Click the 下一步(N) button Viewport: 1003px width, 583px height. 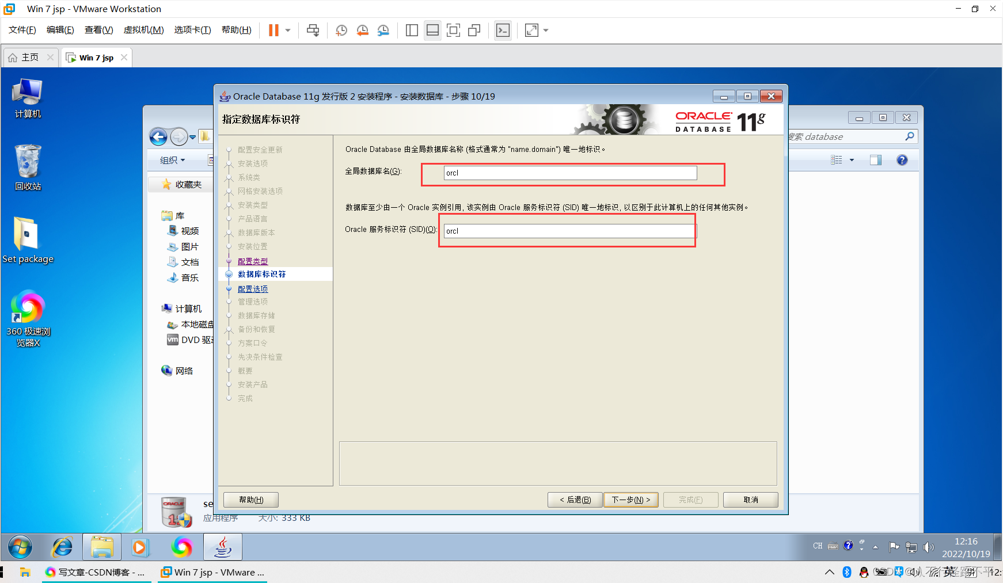pos(630,500)
